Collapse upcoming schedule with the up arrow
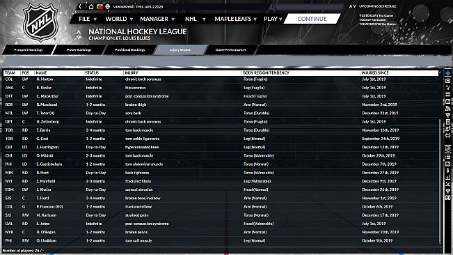Viewport: 453px width, 255px height. tap(351, 6)
